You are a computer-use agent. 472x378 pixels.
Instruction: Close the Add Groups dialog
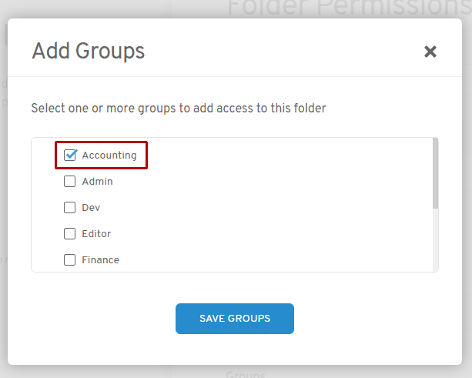[x=430, y=52]
